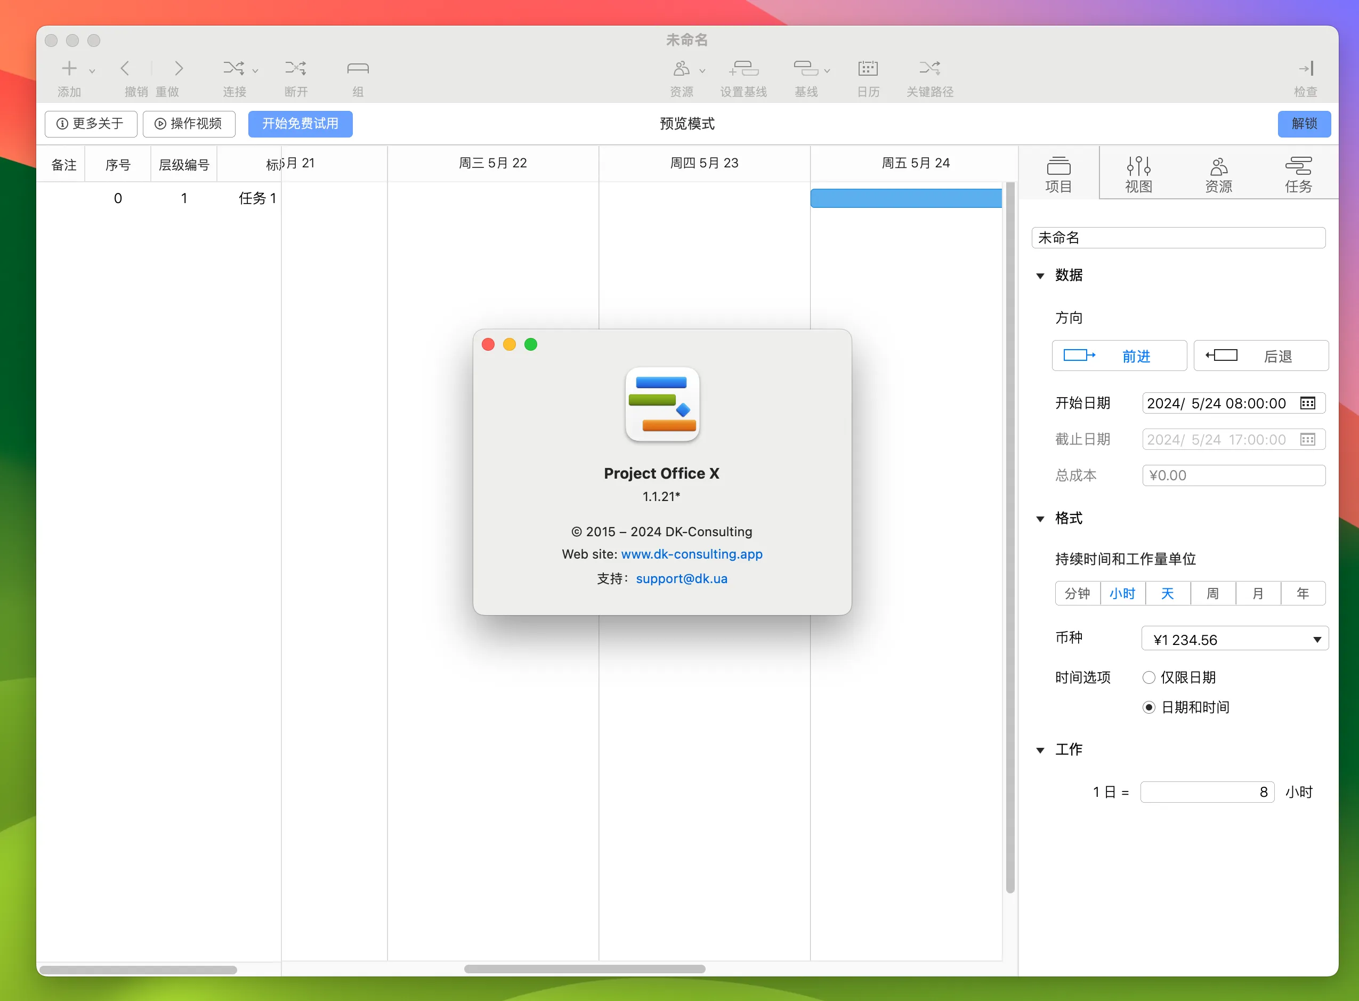Click the 任务 1 title cell
Image resolution: width=1359 pixels, height=1001 pixels.
(x=257, y=198)
